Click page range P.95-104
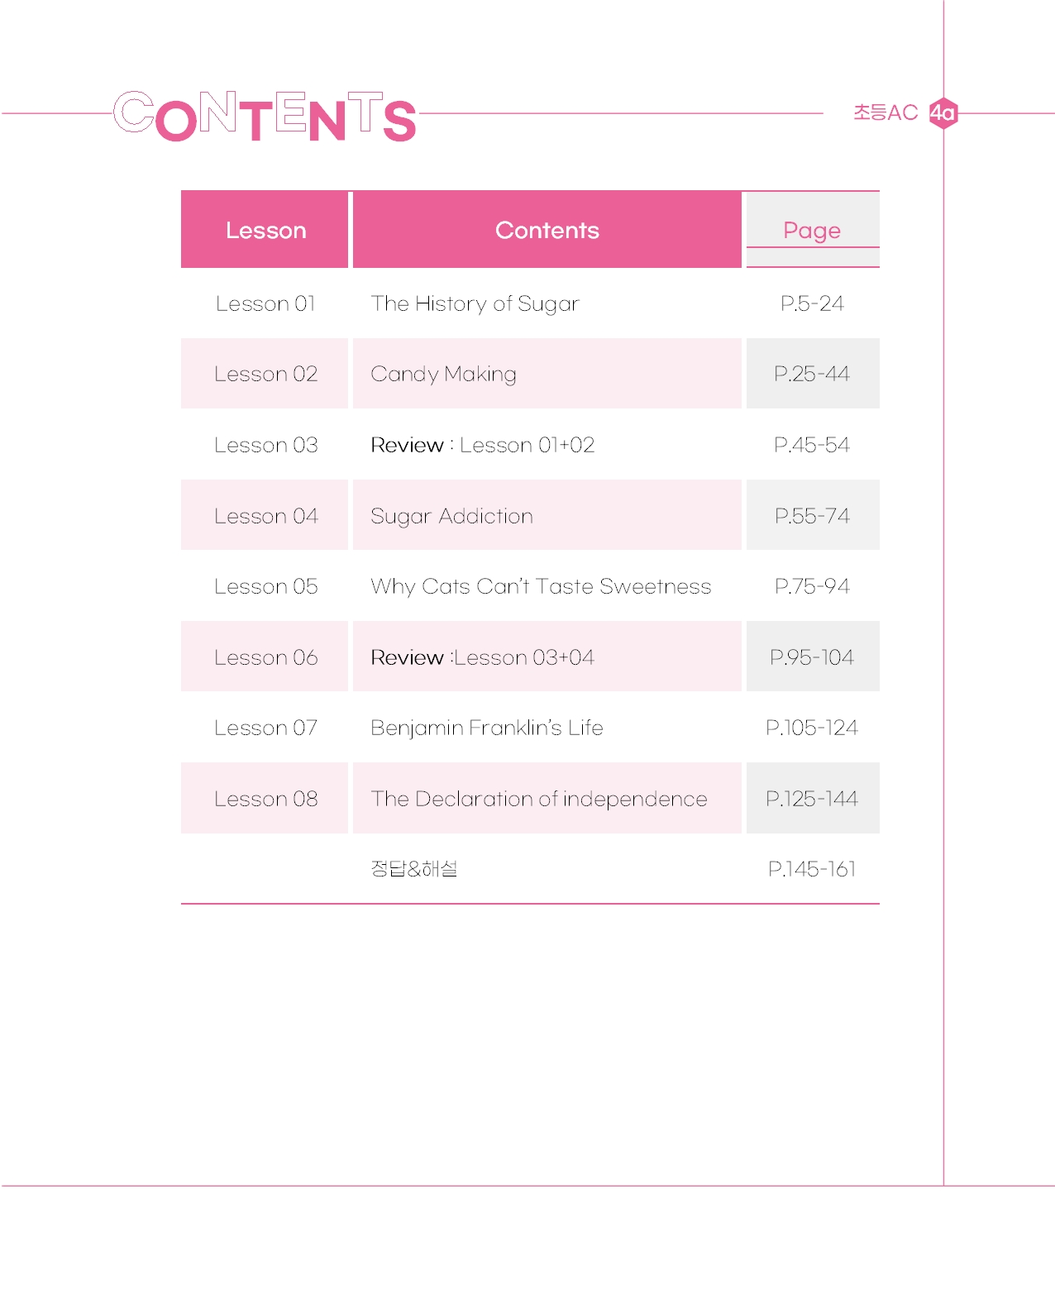The height and width of the screenshot is (1299, 1055). click(x=812, y=657)
